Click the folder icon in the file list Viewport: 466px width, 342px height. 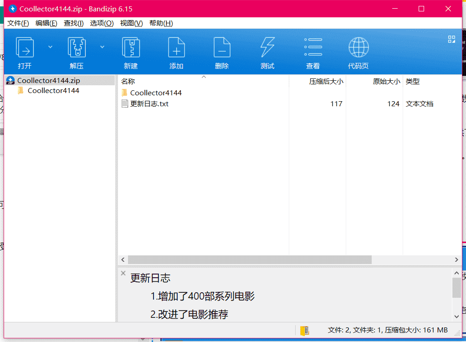pyautogui.click(x=124, y=93)
